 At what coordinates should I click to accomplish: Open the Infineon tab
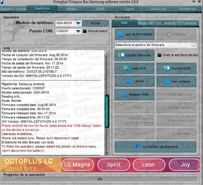[71, 9]
